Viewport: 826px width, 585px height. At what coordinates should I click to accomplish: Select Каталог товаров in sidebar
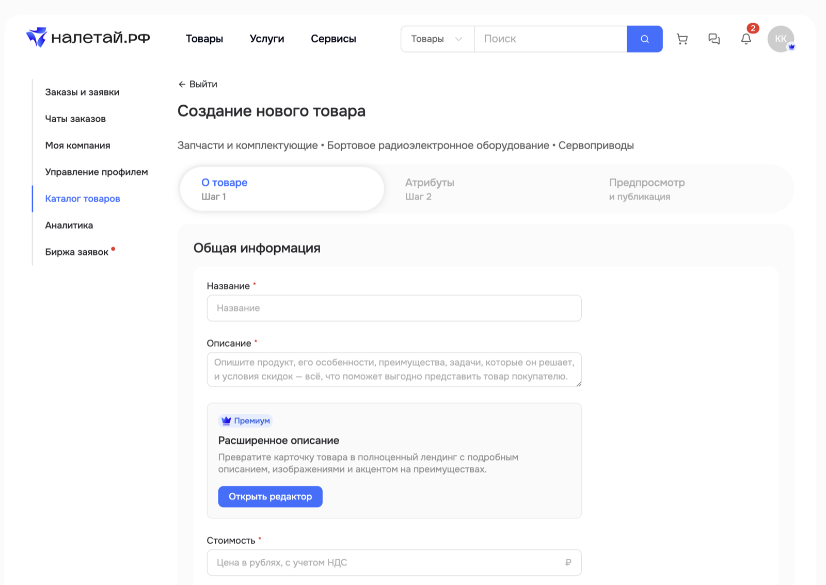(x=83, y=199)
